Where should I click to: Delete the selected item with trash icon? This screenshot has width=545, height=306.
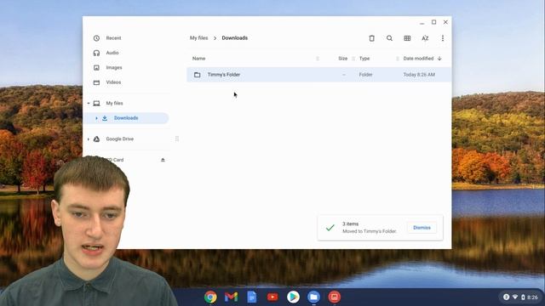[371, 38]
